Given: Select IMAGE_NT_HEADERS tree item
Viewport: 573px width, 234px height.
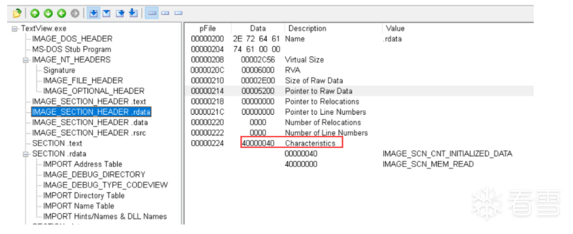Looking at the screenshot, I should (71, 59).
